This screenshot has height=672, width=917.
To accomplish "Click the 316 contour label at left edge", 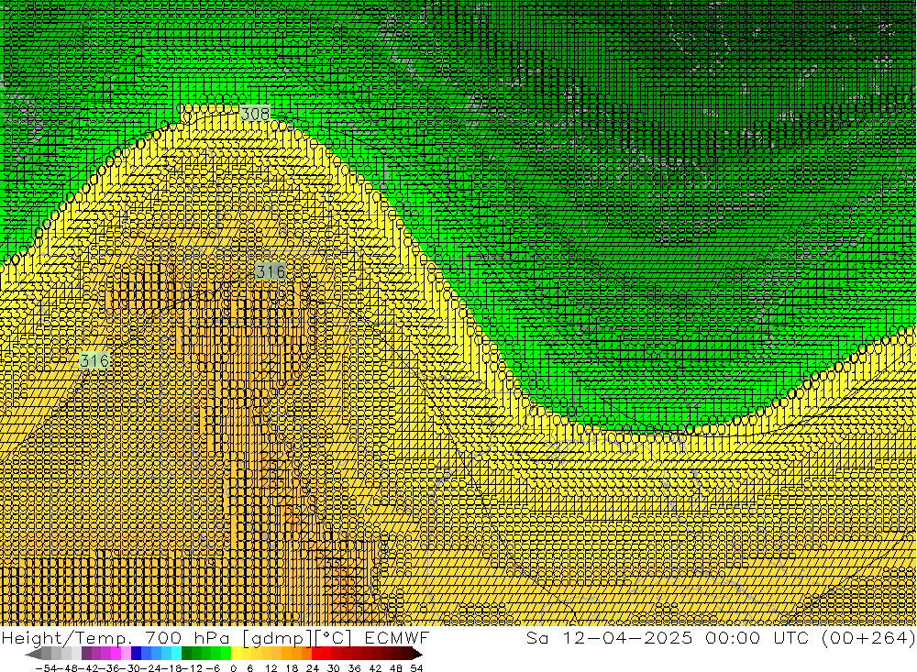I will tap(94, 360).
